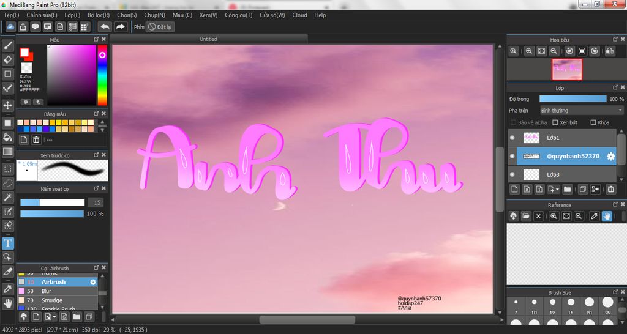
Task: Float the Màu panel
Action: pos(96,39)
